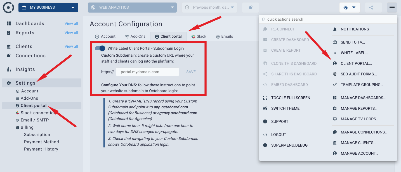This screenshot has height=172, width=401.
Task: Select Settings in the sidebar
Action: [41, 83]
